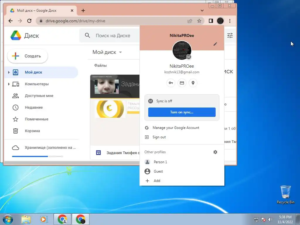The width and height of the screenshot is (300, 225).
Task: Open addresses location pin icon
Action: (193, 83)
